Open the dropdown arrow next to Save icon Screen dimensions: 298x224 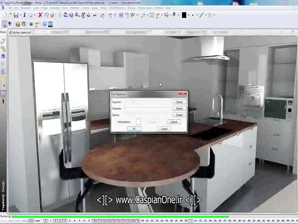(x=20, y=15)
